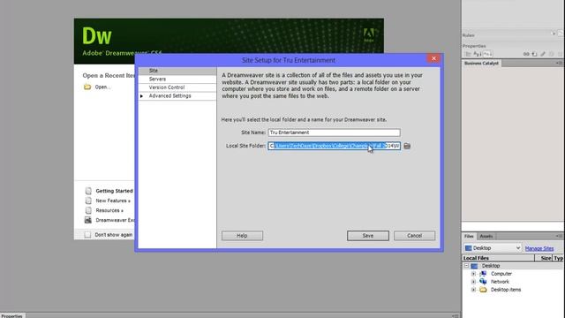Click the Show list view Az icon
The image size is (565, 318).
pos(477,54)
